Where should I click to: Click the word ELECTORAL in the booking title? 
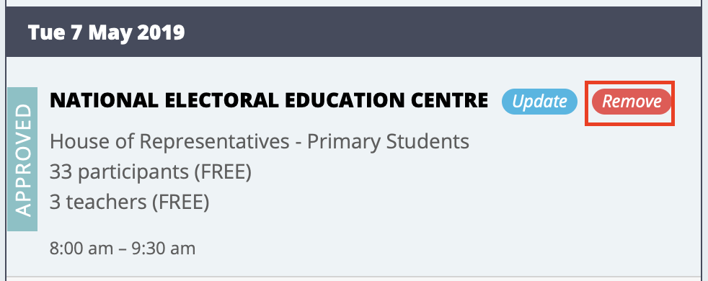click(219, 101)
